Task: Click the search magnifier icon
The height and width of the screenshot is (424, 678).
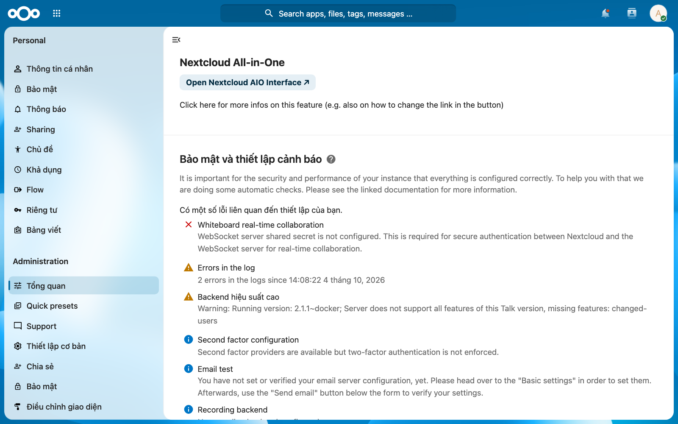Action: pyautogui.click(x=269, y=14)
